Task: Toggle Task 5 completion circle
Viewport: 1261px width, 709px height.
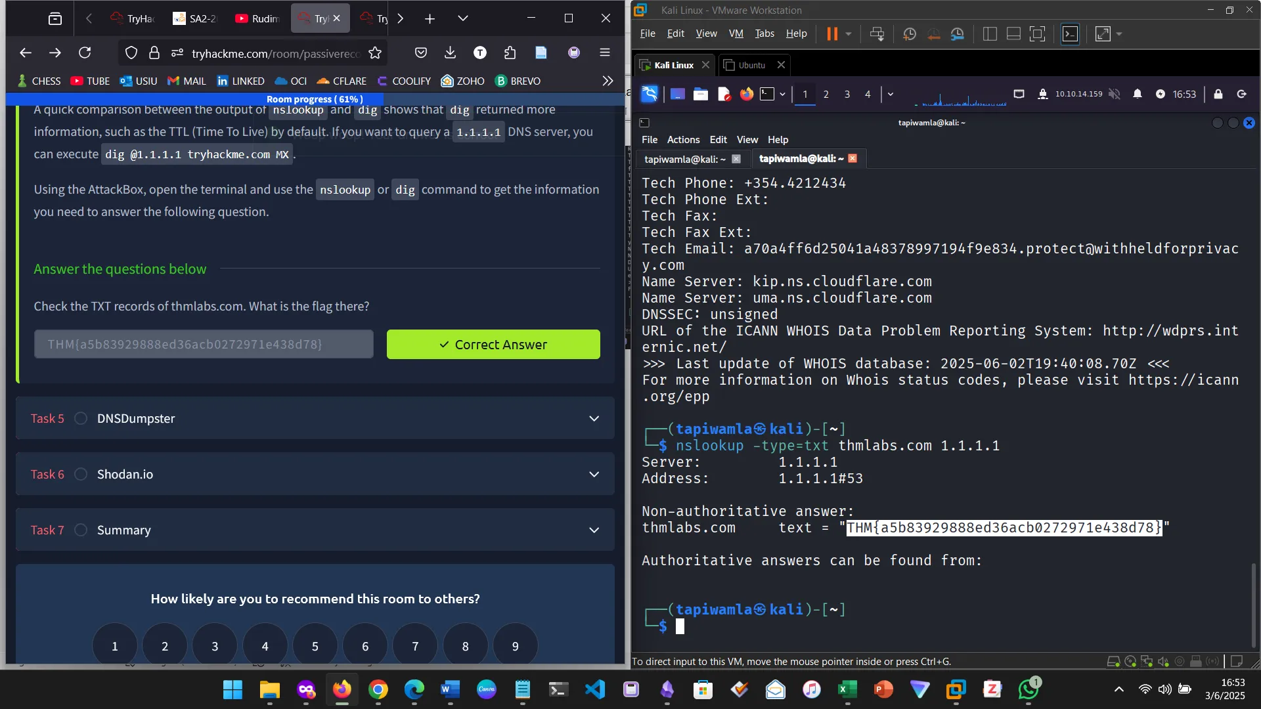Action: coord(81,418)
